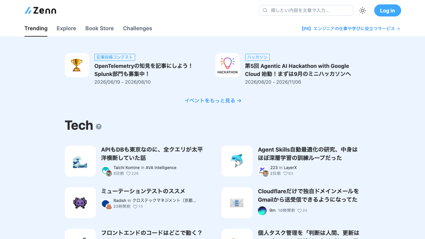Screen dimensions: 425x239
Task: Toggle the sun light/dark theme icon
Action: [362, 10]
